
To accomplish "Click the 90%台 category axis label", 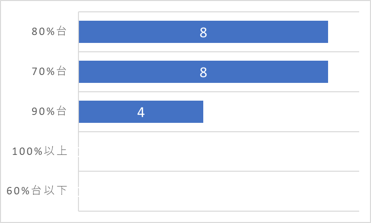I will coord(49,111).
